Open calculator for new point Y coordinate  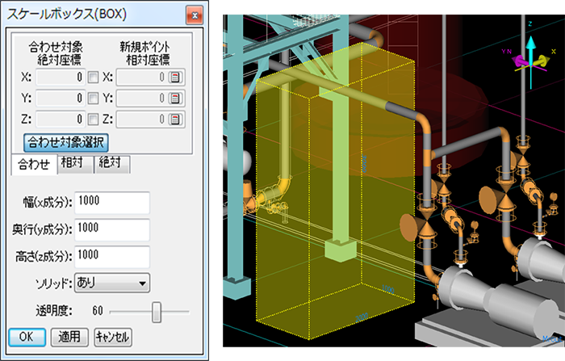pyautogui.click(x=174, y=98)
